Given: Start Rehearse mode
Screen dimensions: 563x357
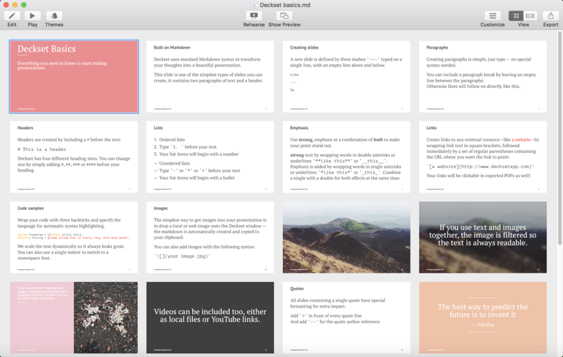Looking at the screenshot, I should [254, 16].
